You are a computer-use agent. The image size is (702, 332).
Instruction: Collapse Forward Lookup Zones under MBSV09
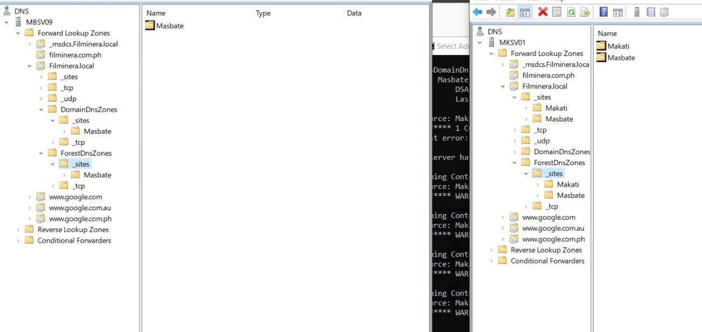pos(18,33)
